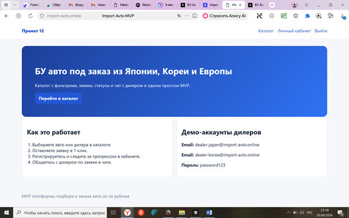The width and height of the screenshot is (349, 218).
Task: Switch to the Плат tab
Action: 31,5
